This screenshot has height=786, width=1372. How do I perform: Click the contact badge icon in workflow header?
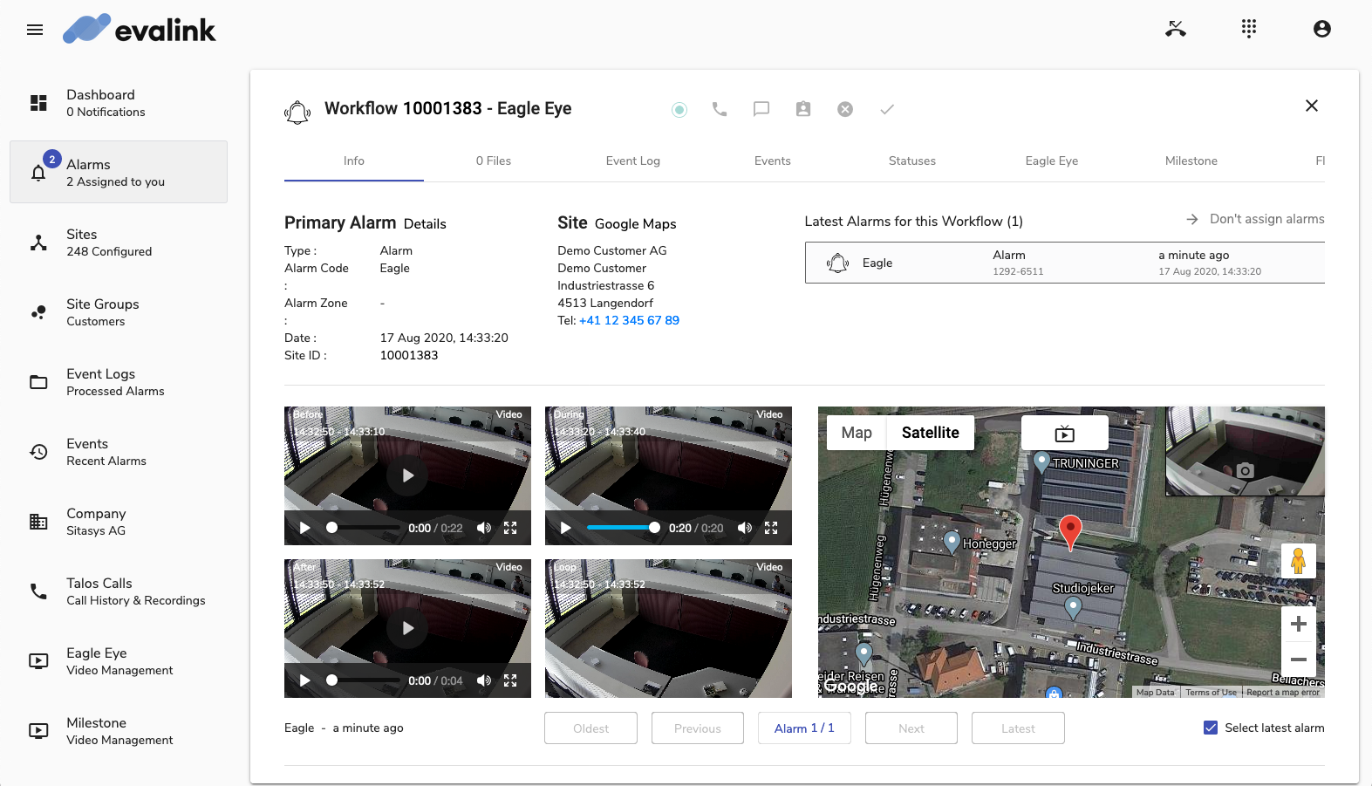[803, 109]
